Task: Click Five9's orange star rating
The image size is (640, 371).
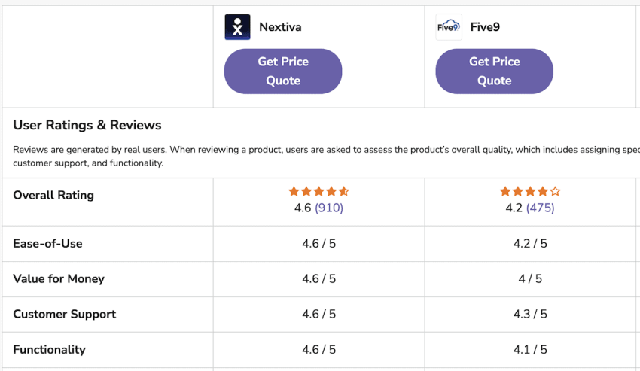Action: [530, 191]
